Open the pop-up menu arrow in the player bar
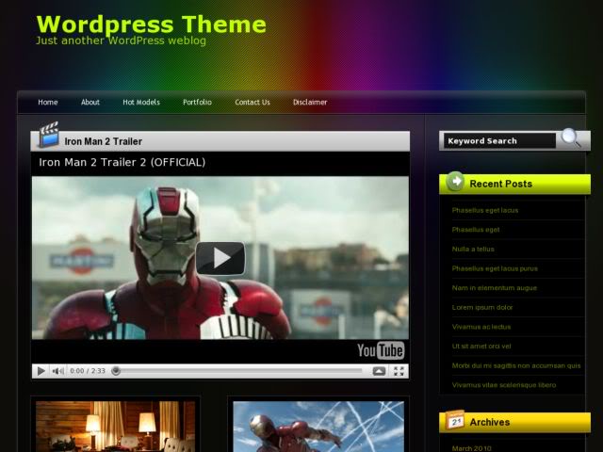This screenshot has width=603, height=452. click(x=379, y=371)
